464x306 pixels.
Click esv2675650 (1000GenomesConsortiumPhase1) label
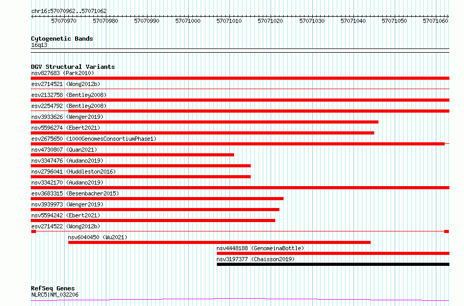click(94, 139)
